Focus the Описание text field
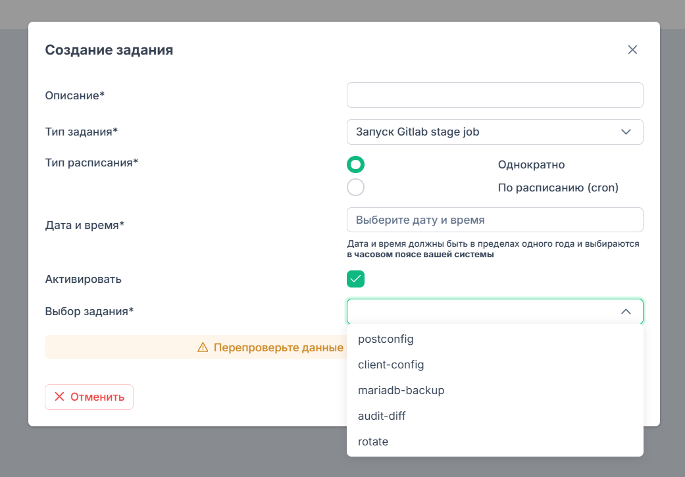 495,95
